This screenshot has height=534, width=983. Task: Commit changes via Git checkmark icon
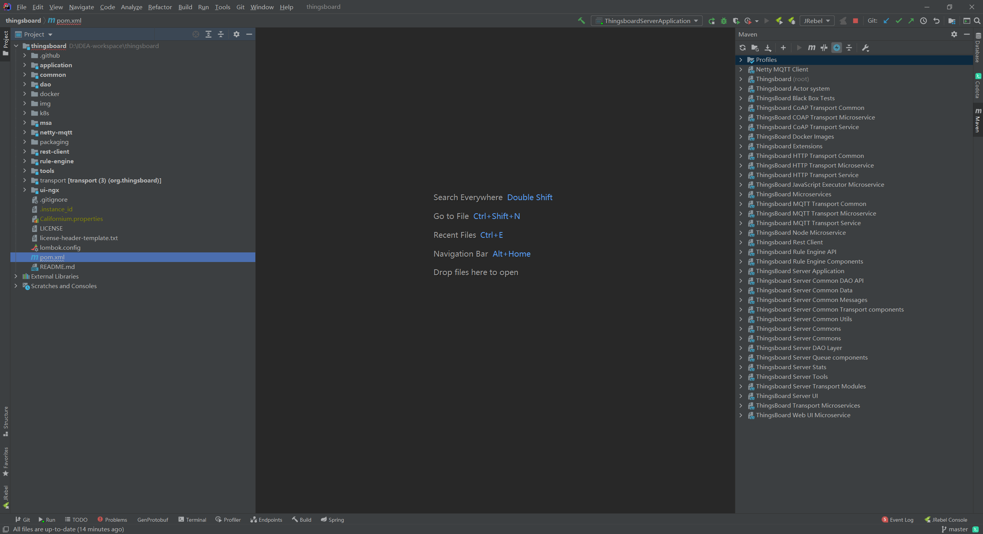[x=899, y=21]
